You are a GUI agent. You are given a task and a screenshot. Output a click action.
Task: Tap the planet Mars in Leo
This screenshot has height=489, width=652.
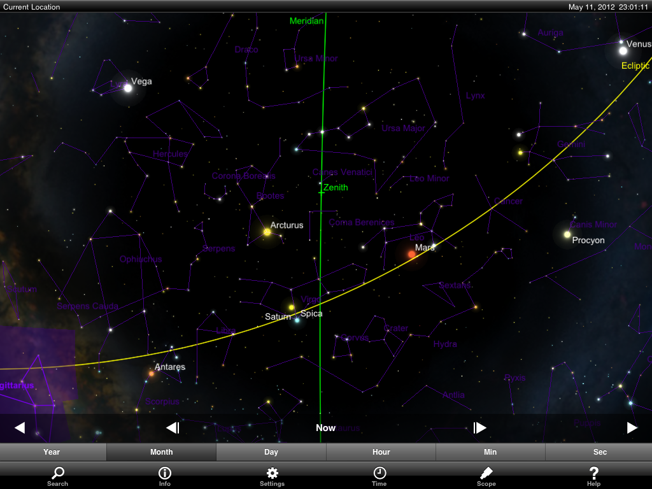click(x=412, y=254)
